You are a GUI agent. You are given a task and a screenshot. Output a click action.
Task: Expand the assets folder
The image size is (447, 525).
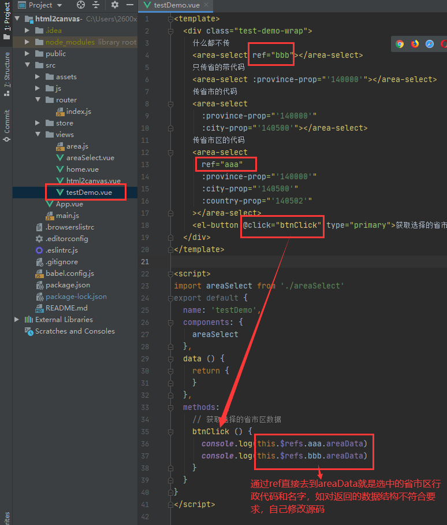point(38,77)
